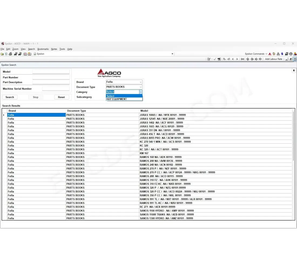Click the checkmark icon in toolbar
The image size is (297, 270).
coord(215,59)
